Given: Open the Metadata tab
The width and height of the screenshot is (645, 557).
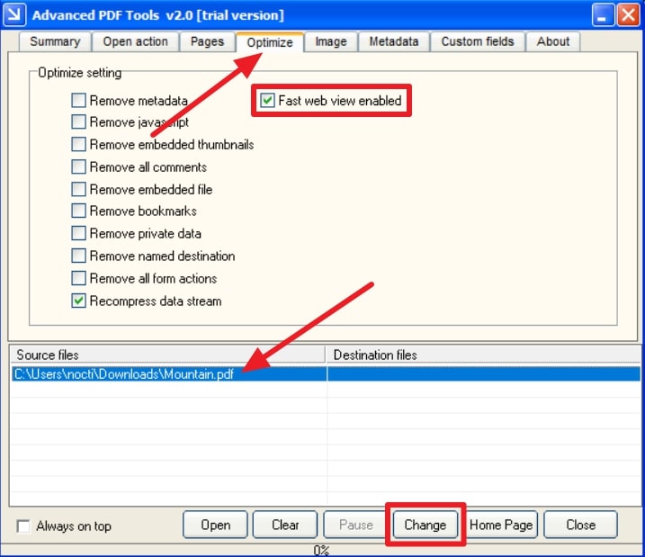Looking at the screenshot, I should (394, 41).
